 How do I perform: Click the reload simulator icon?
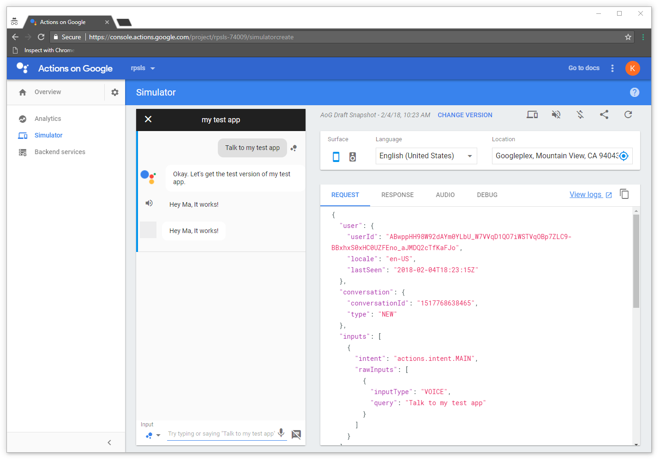pos(628,114)
